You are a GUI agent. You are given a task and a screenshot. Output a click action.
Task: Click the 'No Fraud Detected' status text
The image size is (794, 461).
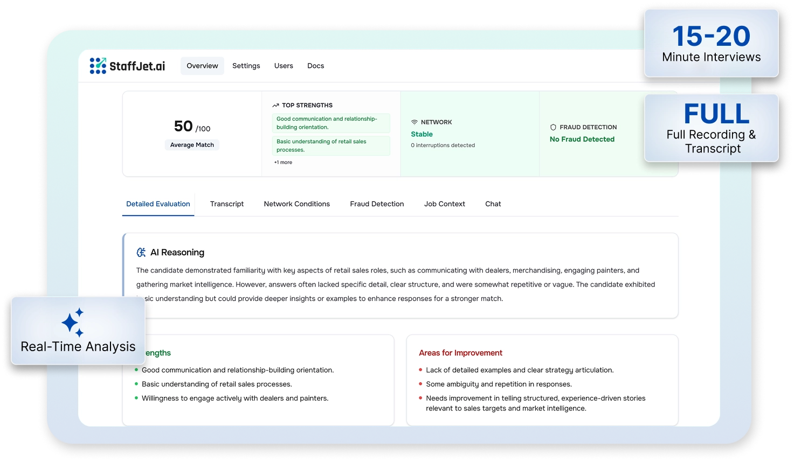click(x=582, y=139)
